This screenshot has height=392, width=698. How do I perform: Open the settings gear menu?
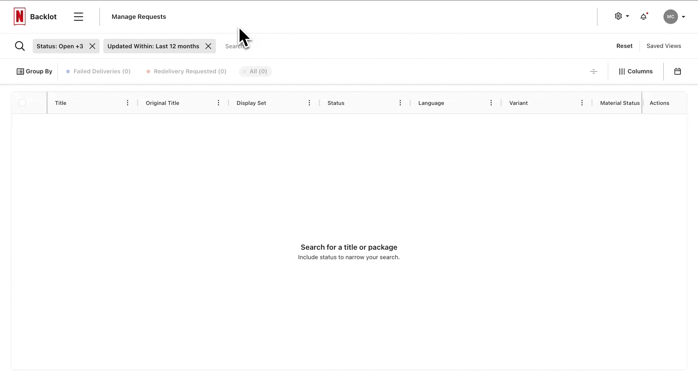(618, 16)
